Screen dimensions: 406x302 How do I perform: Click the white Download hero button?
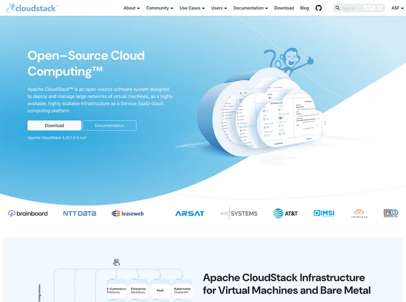[54, 126]
